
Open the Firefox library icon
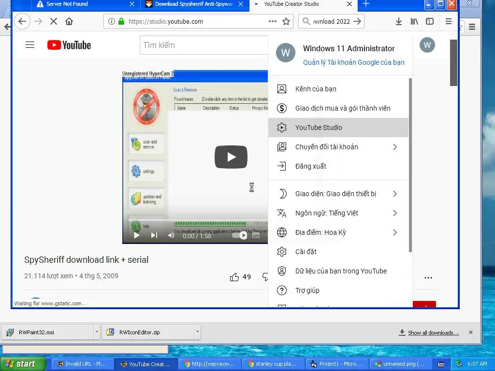[x=414, y=21]
